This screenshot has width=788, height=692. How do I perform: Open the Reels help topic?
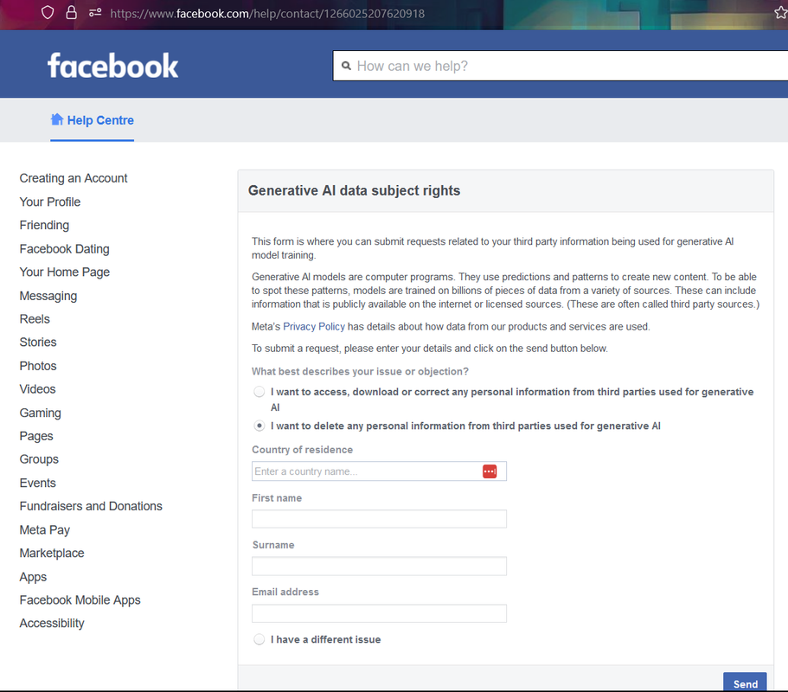[x=35, y=319]
